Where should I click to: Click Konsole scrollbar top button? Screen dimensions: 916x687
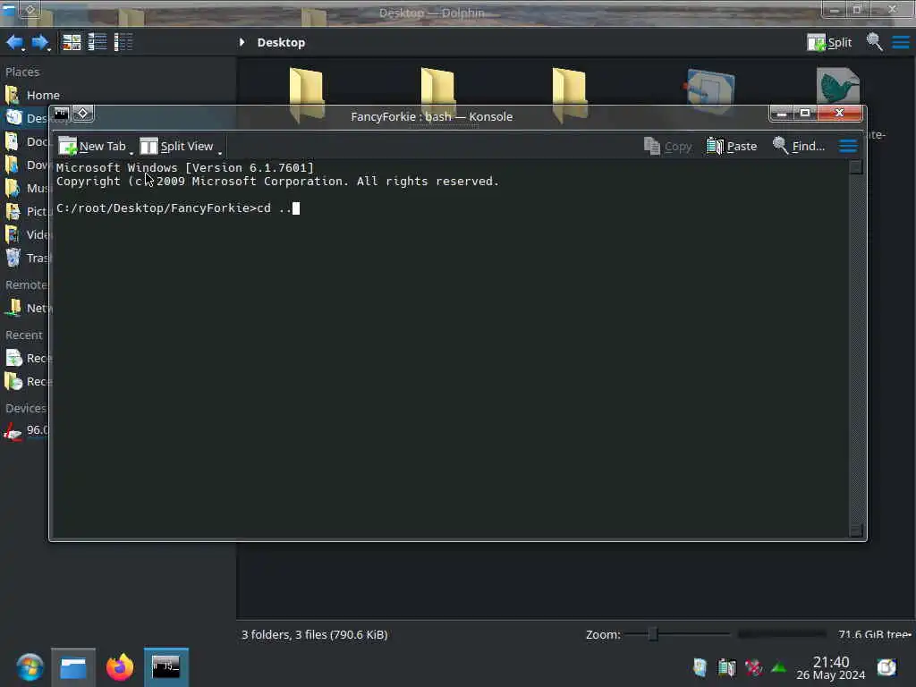[x=856, y=167]
